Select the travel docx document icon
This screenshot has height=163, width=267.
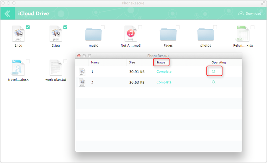(18, 68)
